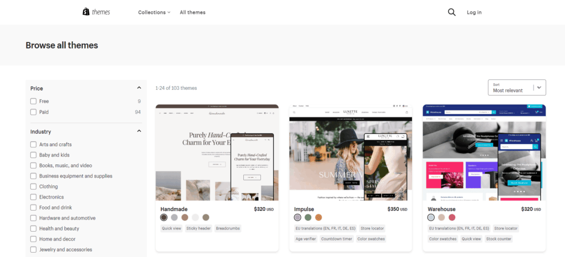The image size is (565, 257).
Task: Select Handmade's fifth taupe swatch
Action: [x=206, y=217]
